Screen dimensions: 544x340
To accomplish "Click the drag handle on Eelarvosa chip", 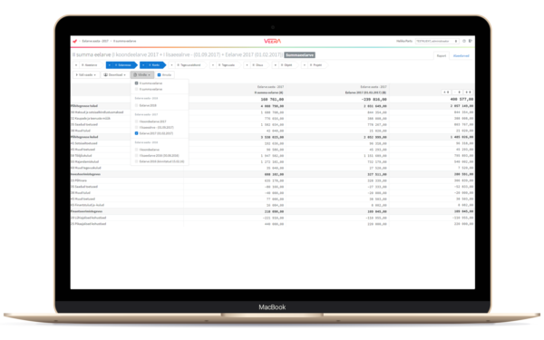I will (x=116, y=65).
